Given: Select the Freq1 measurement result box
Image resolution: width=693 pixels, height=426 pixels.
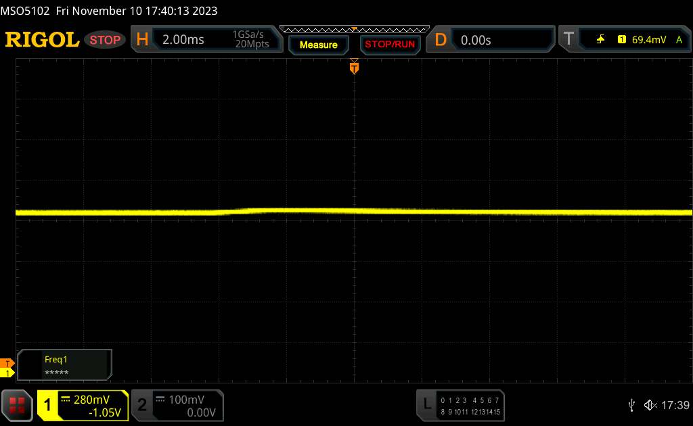Looking at the screenshot, I should click(x=65, y=365).
